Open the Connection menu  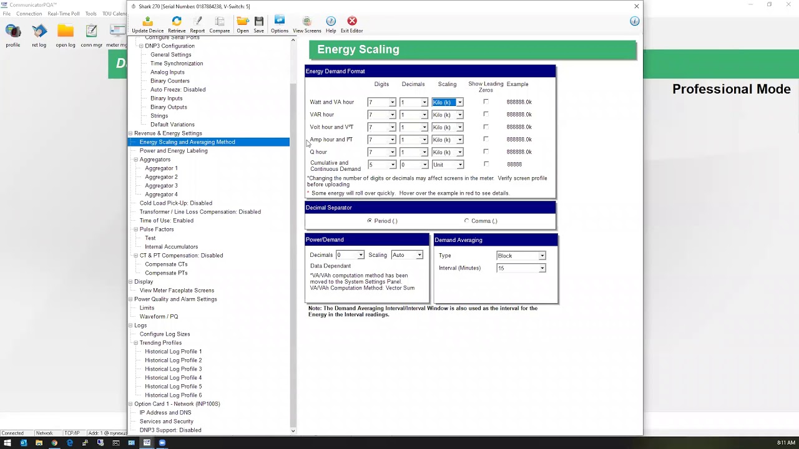pos(29,14)
